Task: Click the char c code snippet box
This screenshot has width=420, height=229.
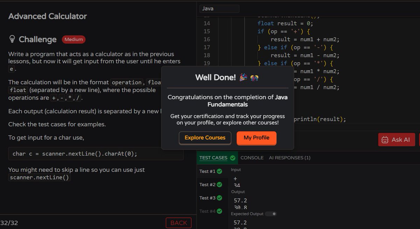Action: [96, 153]
